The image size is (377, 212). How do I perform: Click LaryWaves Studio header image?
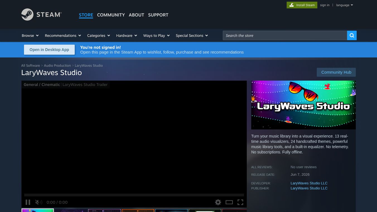click(303, 105)
